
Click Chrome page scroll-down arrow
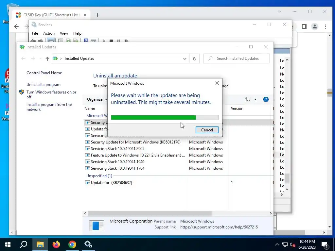329,227
